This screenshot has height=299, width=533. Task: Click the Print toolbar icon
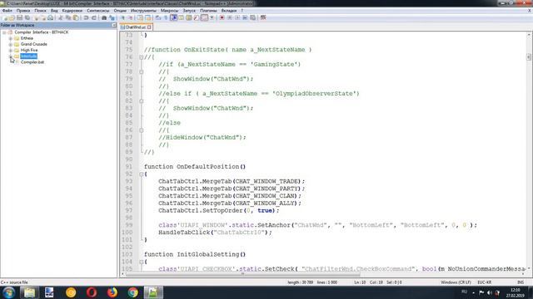[x=50, y=17]
